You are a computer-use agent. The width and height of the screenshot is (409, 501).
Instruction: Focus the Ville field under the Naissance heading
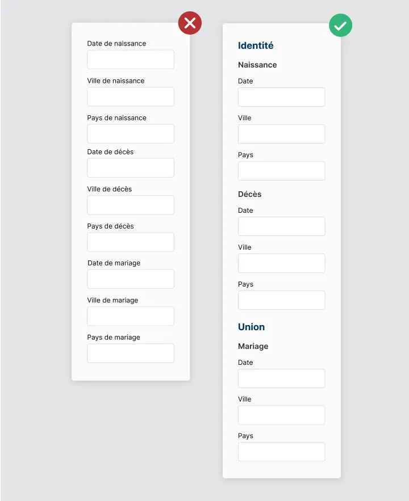click(281, 134)
